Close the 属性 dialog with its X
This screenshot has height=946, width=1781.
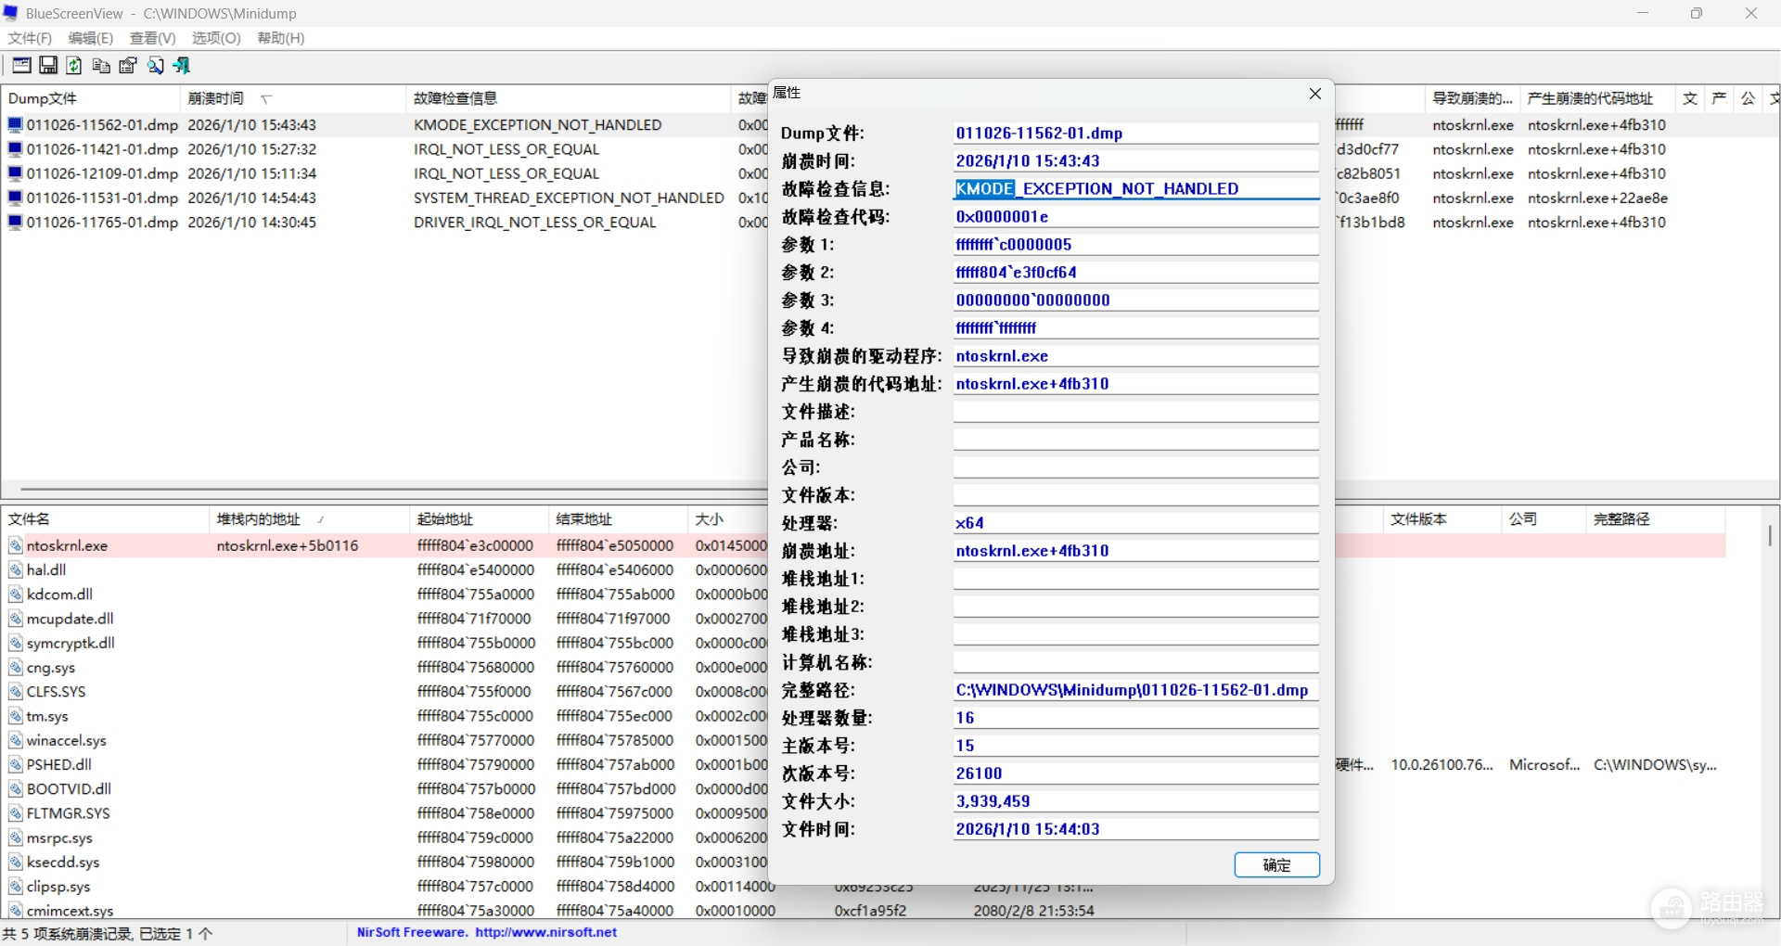coord(1314,94)
